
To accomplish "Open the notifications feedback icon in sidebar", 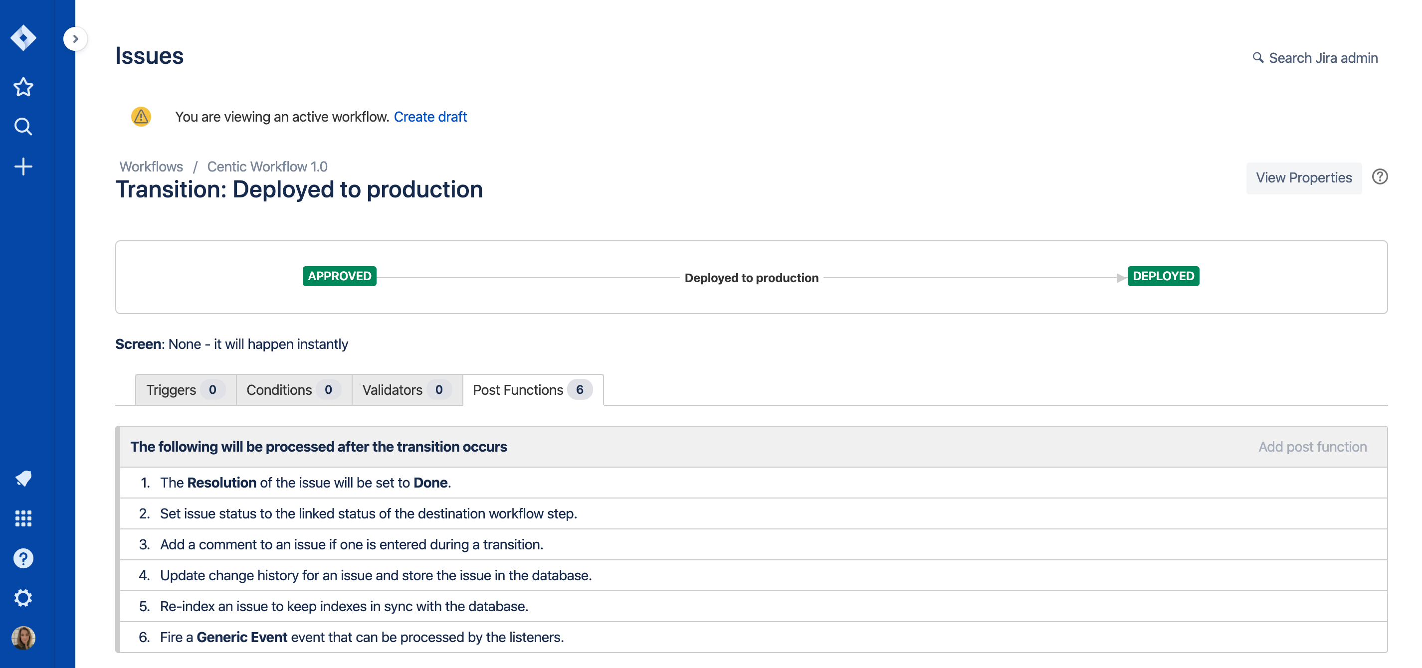I will pyautogui.click(x=23, y=478).
